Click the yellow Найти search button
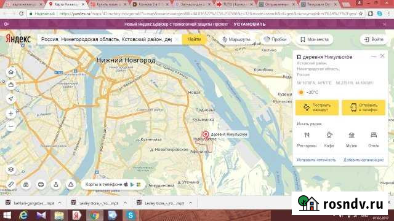Viewport: 394px width, 221px height. [x=194, y=39]
